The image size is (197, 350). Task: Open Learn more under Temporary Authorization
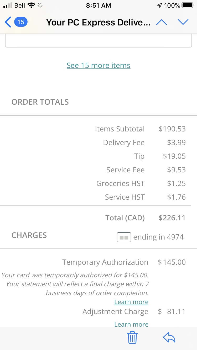point(131,302)
